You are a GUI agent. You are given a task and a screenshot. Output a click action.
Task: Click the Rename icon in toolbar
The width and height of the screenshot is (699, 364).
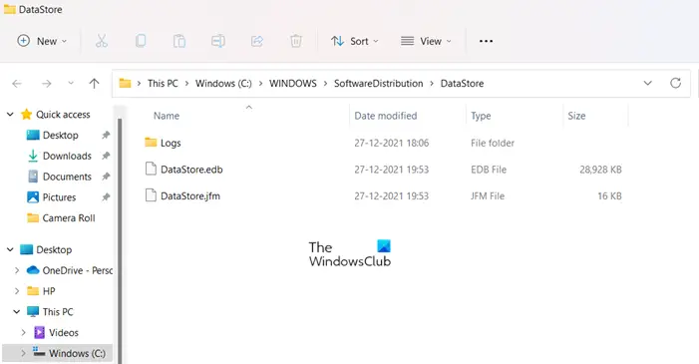[218, 41]
